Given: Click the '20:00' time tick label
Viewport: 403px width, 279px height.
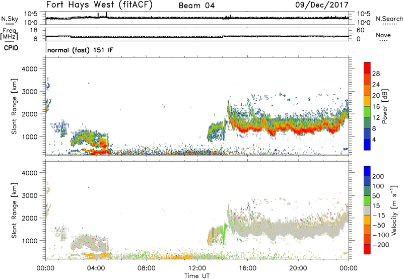Looking at the screenshot, I should pyautogui.click(x=298, y=268).
